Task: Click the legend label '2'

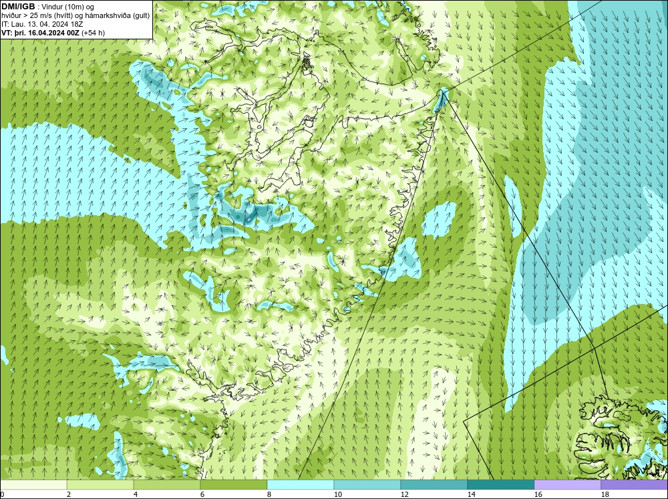Action: pyautogui.click(x=69, y=495)
